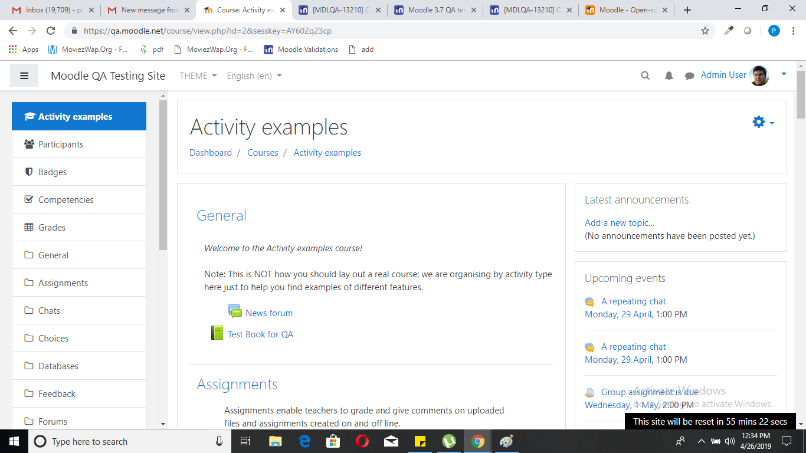Open File Explorer from the taskbar
This screenshot has width=806, height=453.
(276, 441)
